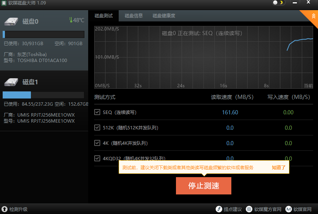Click the SEQ read speed value 161.60
The width and height of the screenshot is (318, 214).
tap(230, 112)
